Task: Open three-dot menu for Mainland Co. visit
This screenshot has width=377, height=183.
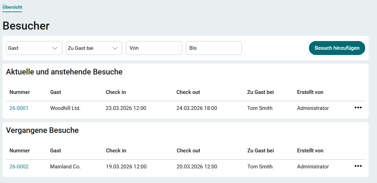Action: [x=358, y=166]
